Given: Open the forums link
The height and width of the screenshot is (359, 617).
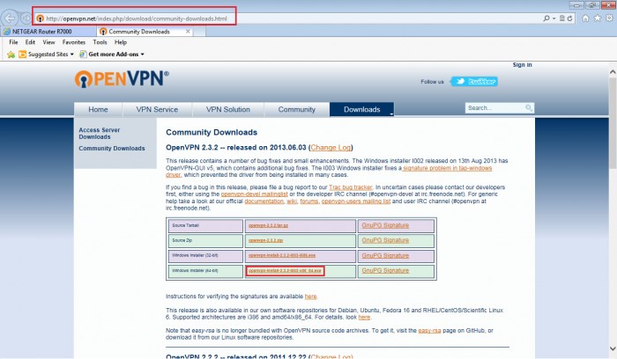Looking at the screenshot, I should click(308, 201).
